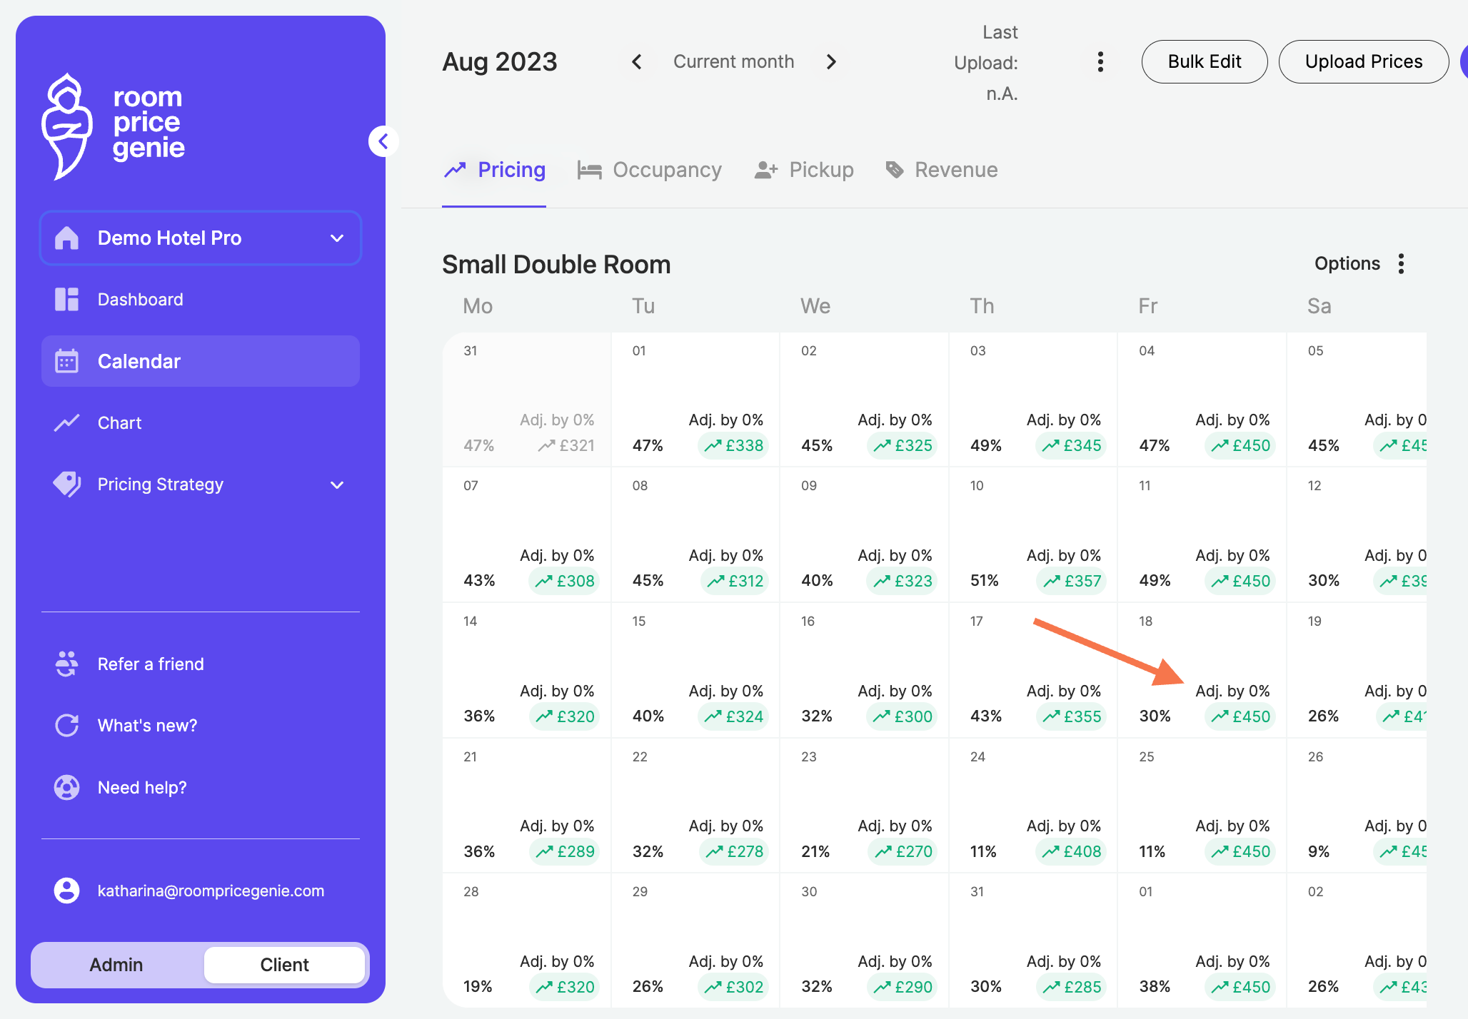Click the user avatar icon beside email

(x=66, y=890)
